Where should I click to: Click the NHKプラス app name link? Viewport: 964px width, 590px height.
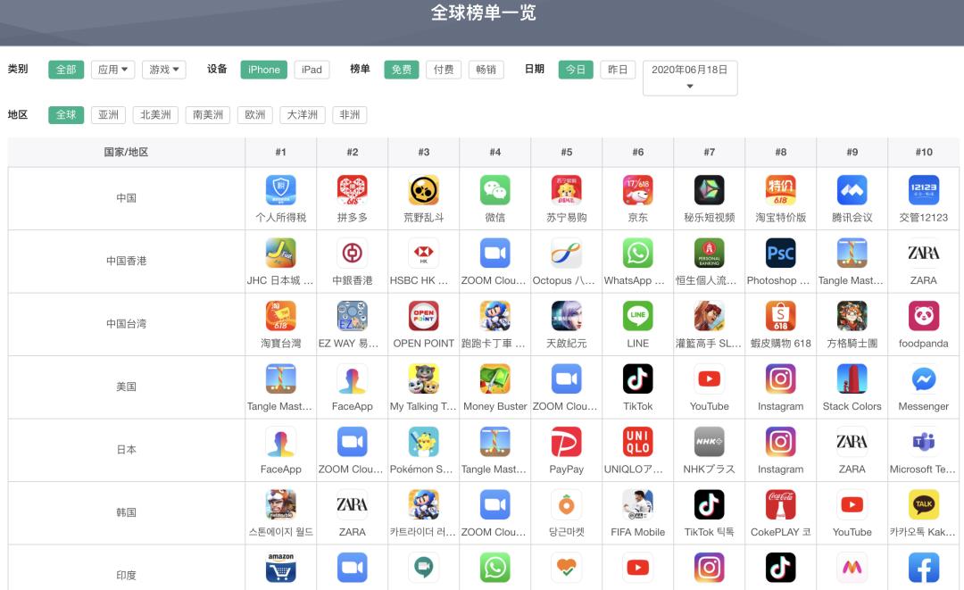(709, 469)
